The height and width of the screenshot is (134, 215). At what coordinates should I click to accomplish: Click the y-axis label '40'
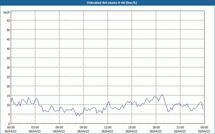click(8, 49)
